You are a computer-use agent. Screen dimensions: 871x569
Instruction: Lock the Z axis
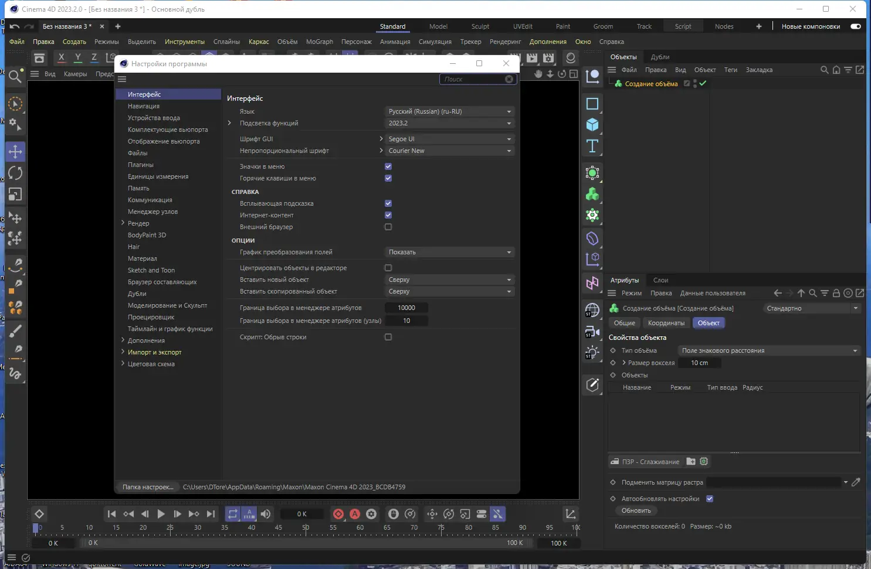click(94, 57)
